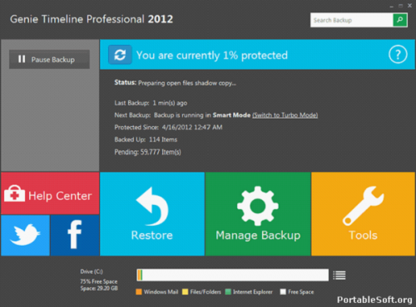This screenshot has height=307, width=416.
Task: Pause the backup with Pause Backup button
Action: (49, 59)
